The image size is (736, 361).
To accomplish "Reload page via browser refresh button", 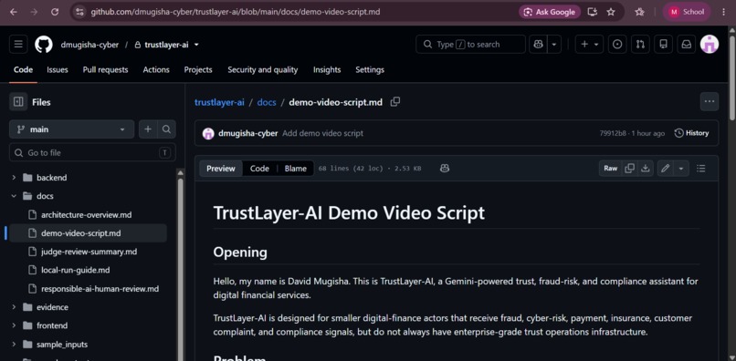I will pyautogui.click(x=55, y=12).
